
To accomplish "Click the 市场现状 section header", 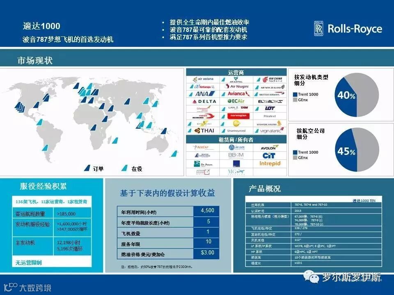I will click(x=35, y=61).
